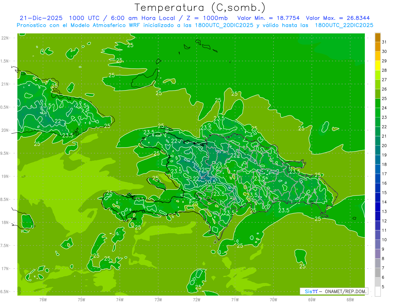
Task: Click the colorbar value "15"
Action: point(384,193)
